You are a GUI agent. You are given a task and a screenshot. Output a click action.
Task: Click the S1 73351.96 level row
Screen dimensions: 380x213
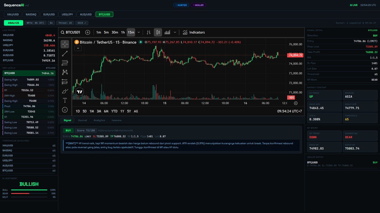(x=29, y=117)
